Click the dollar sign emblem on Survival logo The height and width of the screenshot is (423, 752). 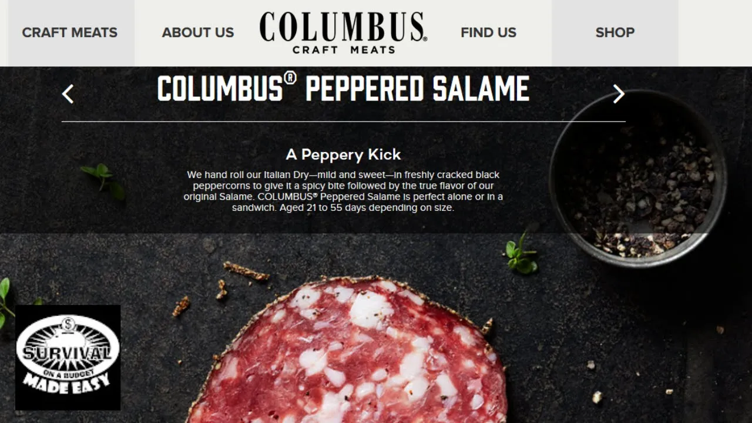pyautogui.click(x=67, y=324)
